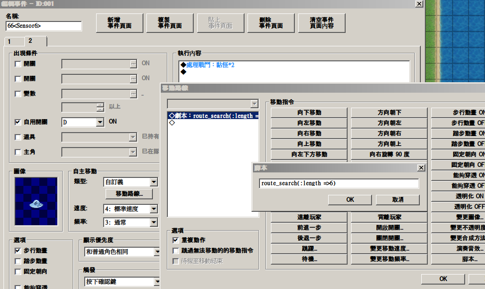The width and height of the screenshot is (485, 289).
Task: Click the 待機... command
Action: point(309,259)
